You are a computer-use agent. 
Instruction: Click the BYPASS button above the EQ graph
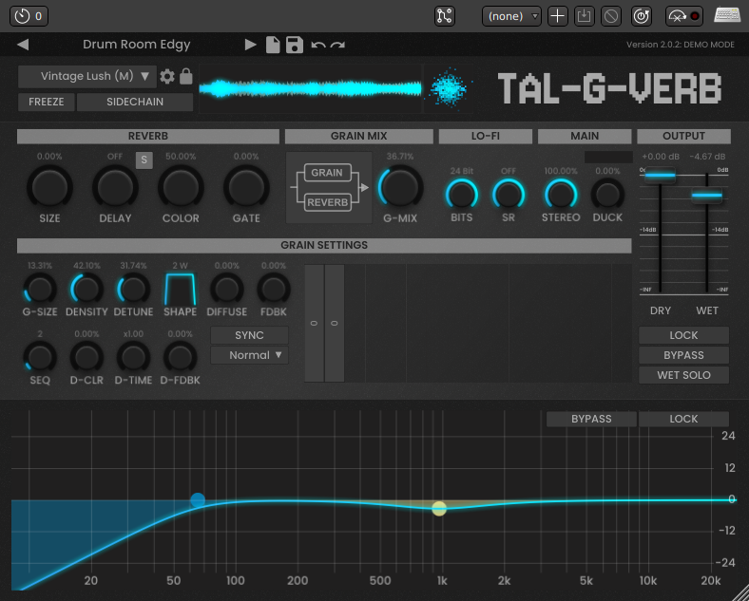point(591,419)
